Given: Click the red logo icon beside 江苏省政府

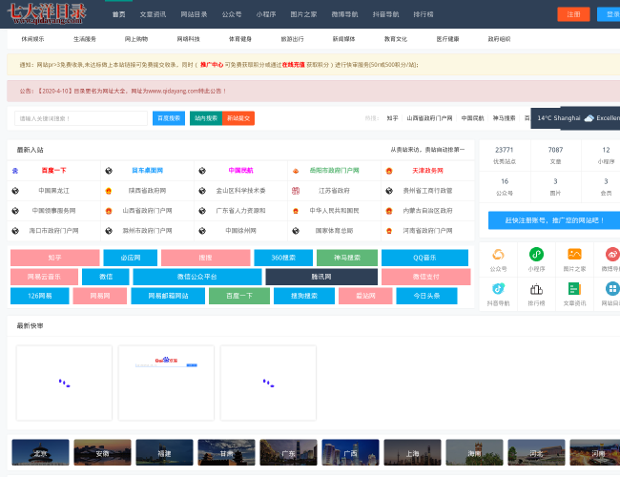Looking at the screenshot, I should [x=296, y=191].
